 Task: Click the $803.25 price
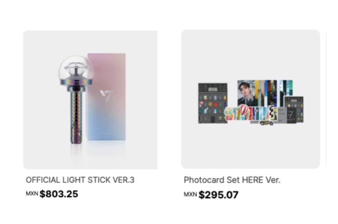pyautogui.click(x=59, y=194)
